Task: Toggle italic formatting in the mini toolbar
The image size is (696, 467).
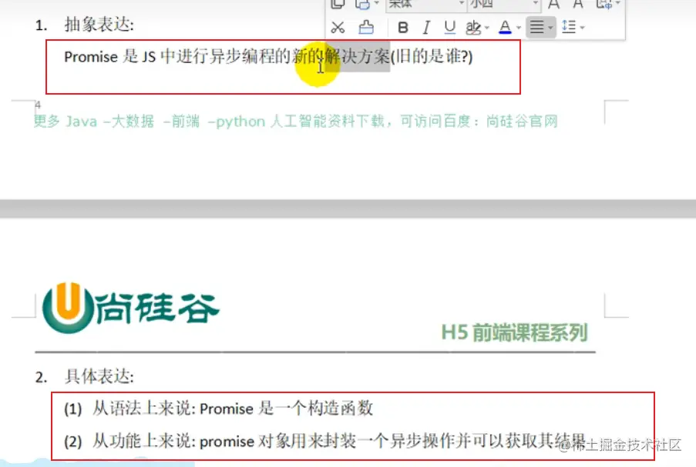Action: (426, 28)
